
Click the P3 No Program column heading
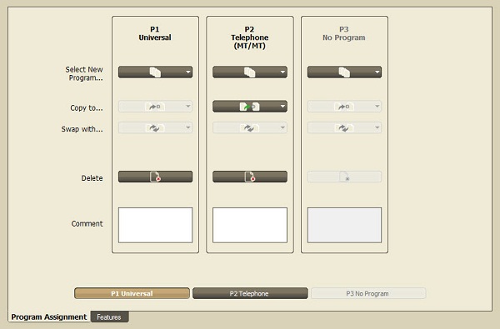pos(343,33)
